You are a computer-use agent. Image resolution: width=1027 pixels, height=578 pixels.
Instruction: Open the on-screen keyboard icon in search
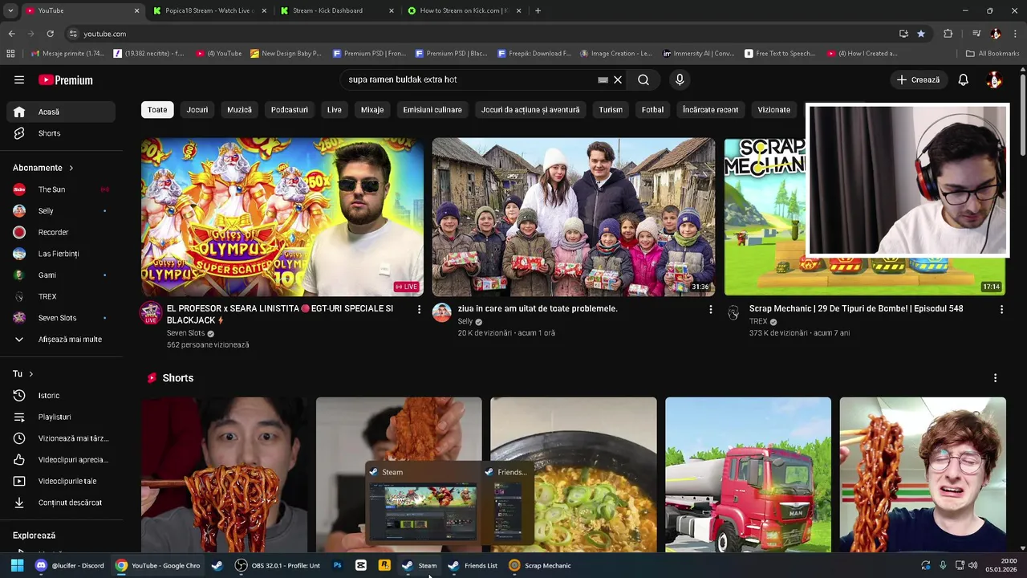[603, 79]
